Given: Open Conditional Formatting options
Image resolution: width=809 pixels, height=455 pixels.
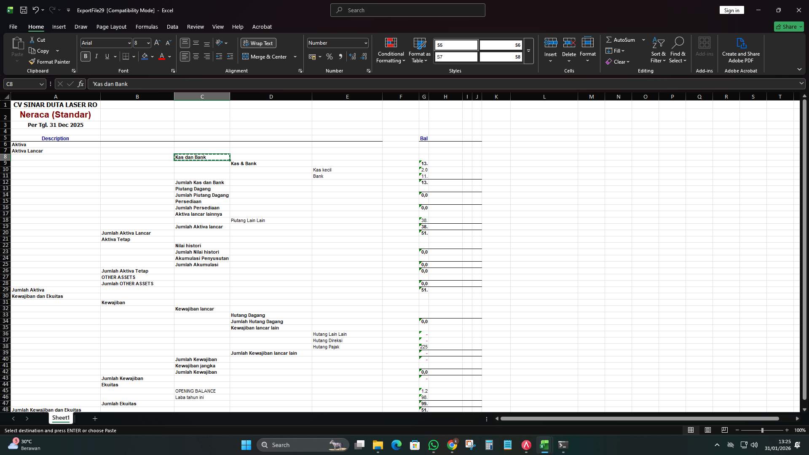Looking at the screenshot, I should (x=391, y=51).
